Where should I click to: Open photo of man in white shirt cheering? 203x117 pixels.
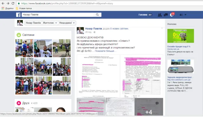pyautogui.click(x=43, y=48)
